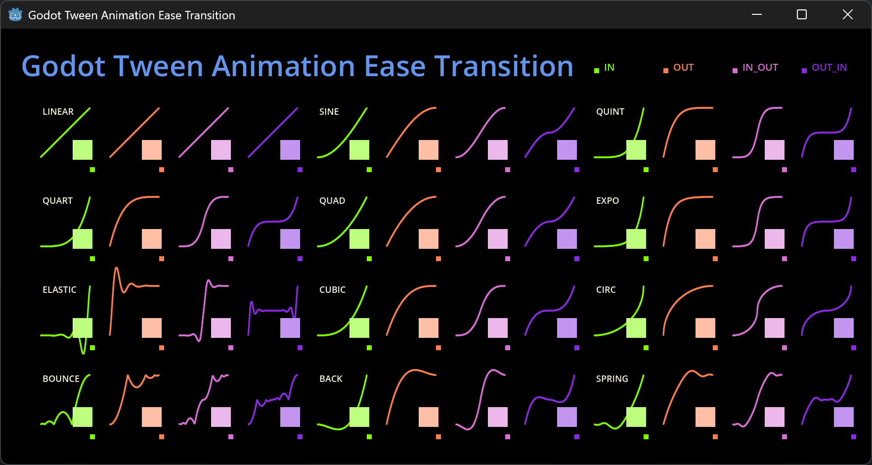Click the SPRING label
Viewport: 872px width, 465px height.
[612, 379]
